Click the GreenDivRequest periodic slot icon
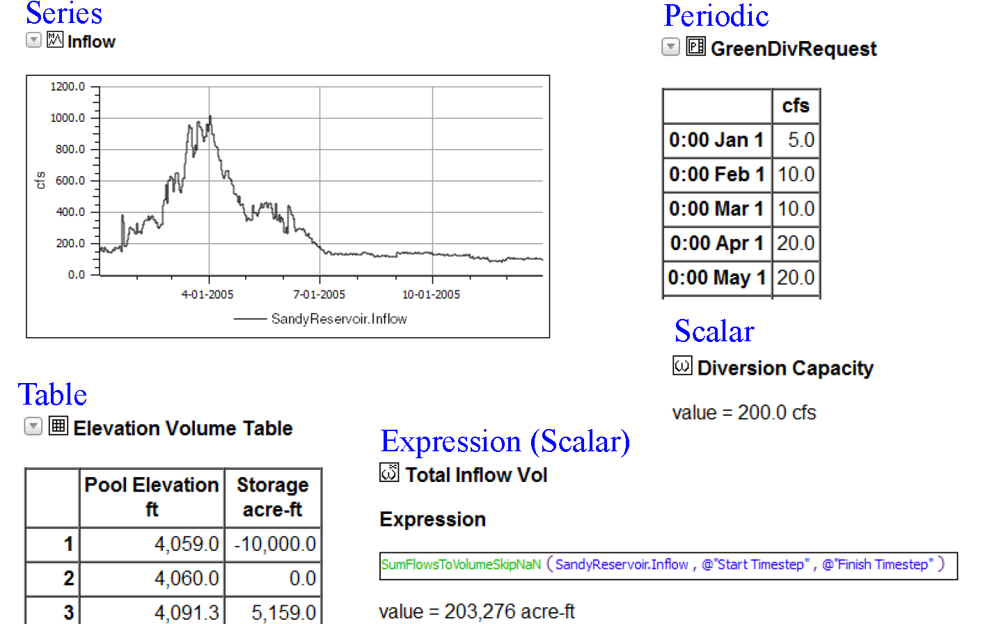Image resolution: width=992 pixels, height=624 pixels. tap(695, 46)
